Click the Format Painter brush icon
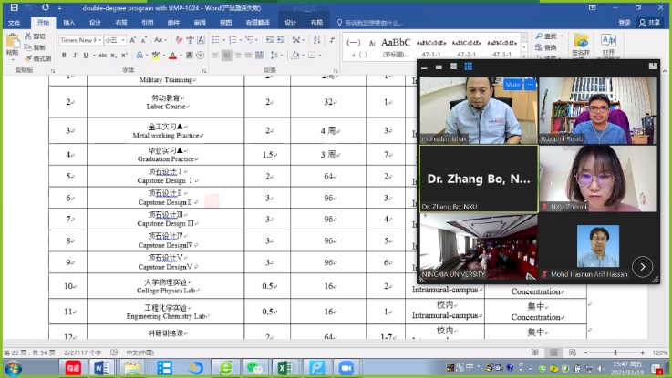 [x=27, y=58]
